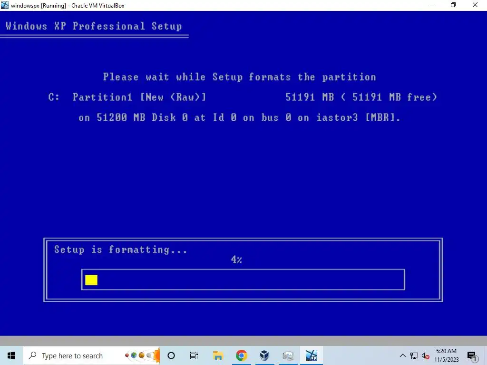Click Partition1 [New (Raw)] text

click(139, 97)
